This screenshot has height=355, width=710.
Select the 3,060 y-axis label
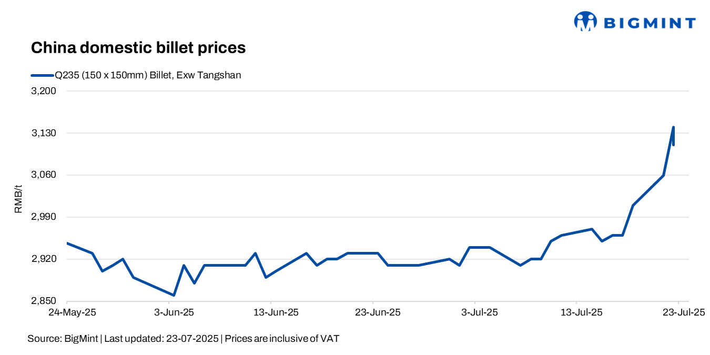click(x=44, y=175)
